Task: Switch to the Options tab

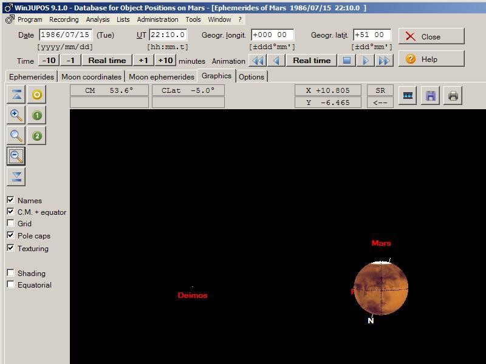Action: pyautogui.click(x=252, y=77)
